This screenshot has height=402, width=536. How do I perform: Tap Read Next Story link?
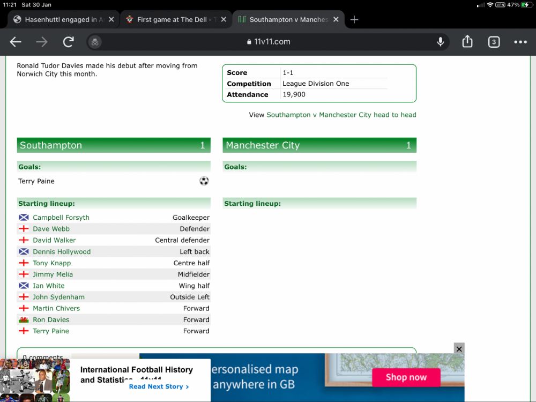pyautogui.click(x=159, y=386)
